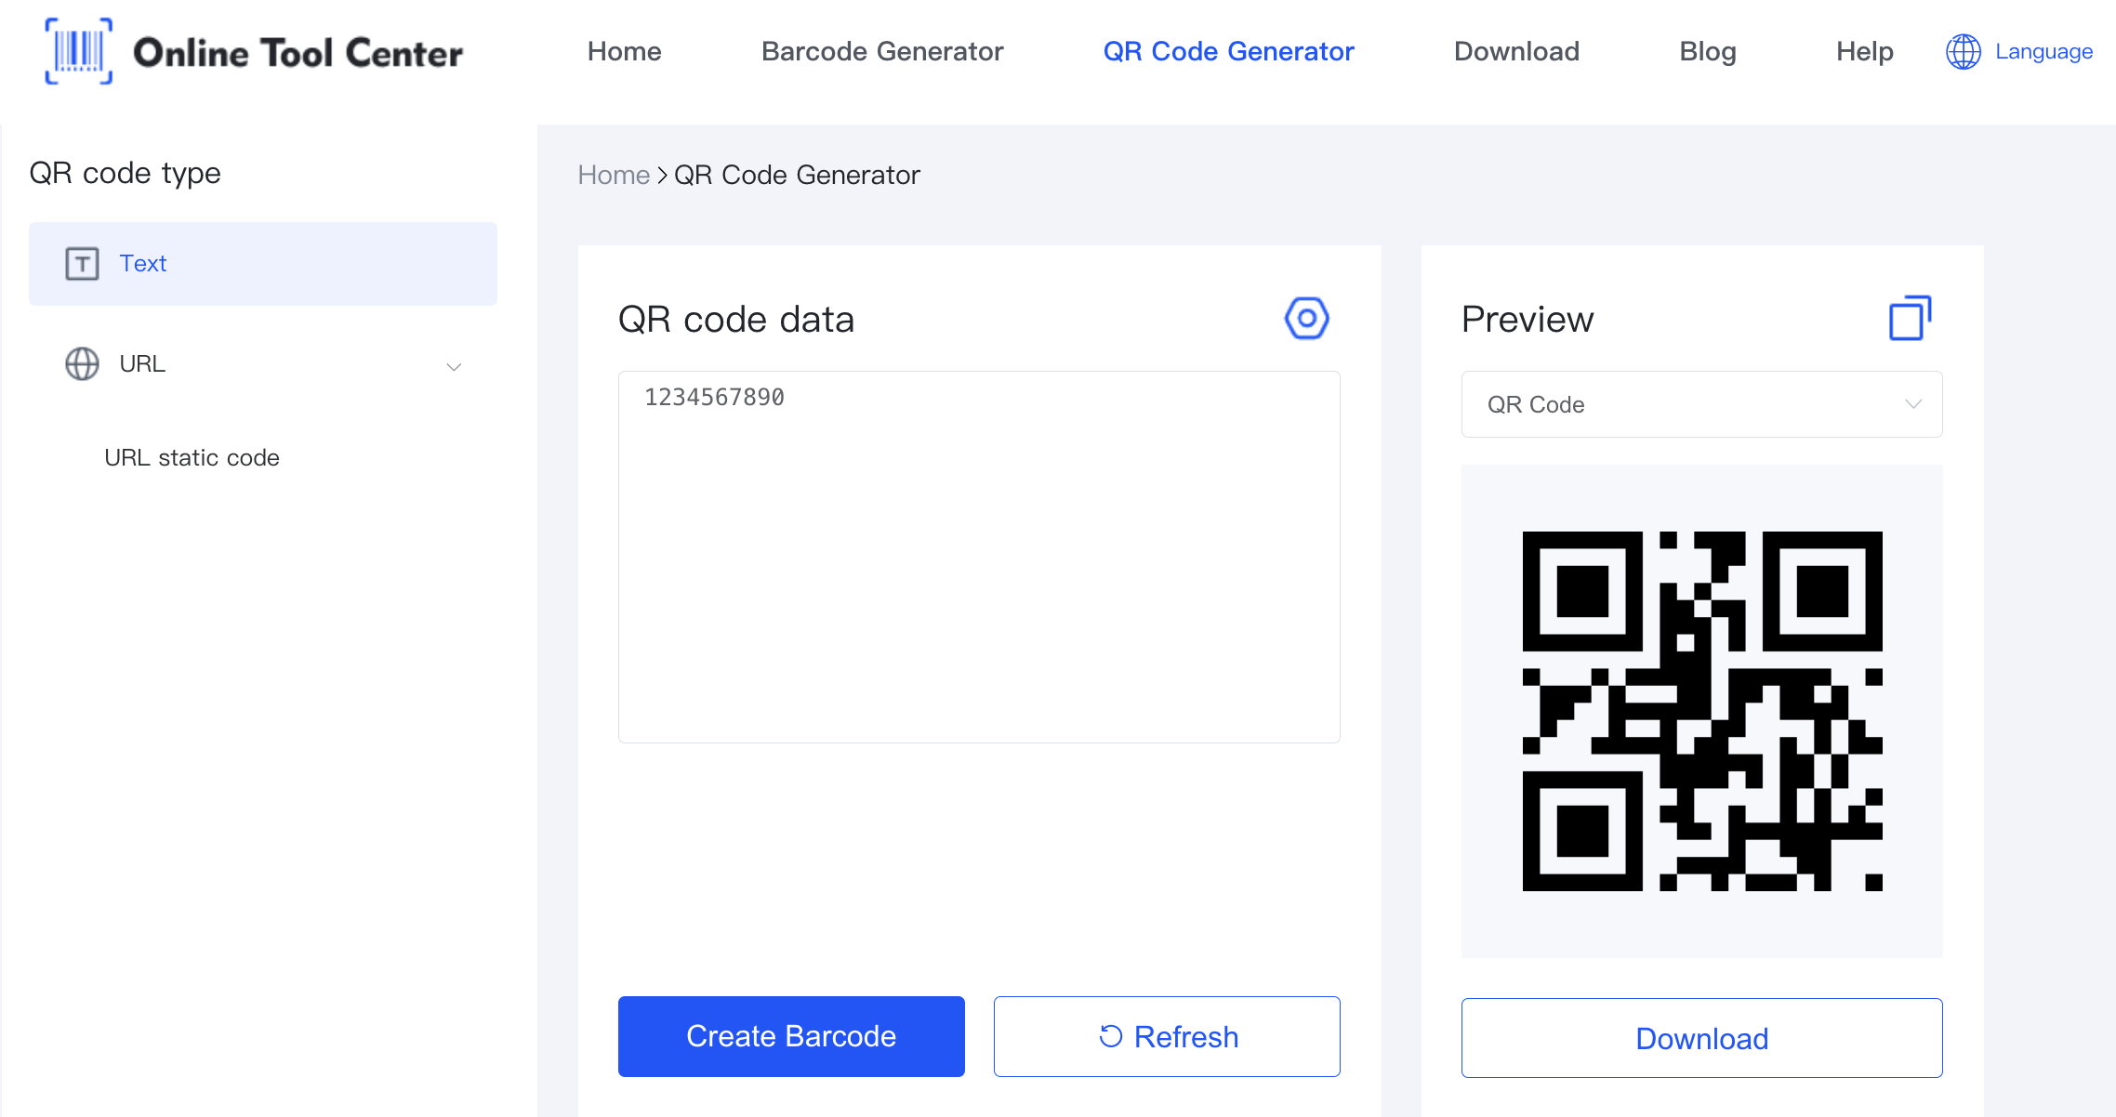
Task: Click the QR code scanner/target icon
Action: (1304, 317)
